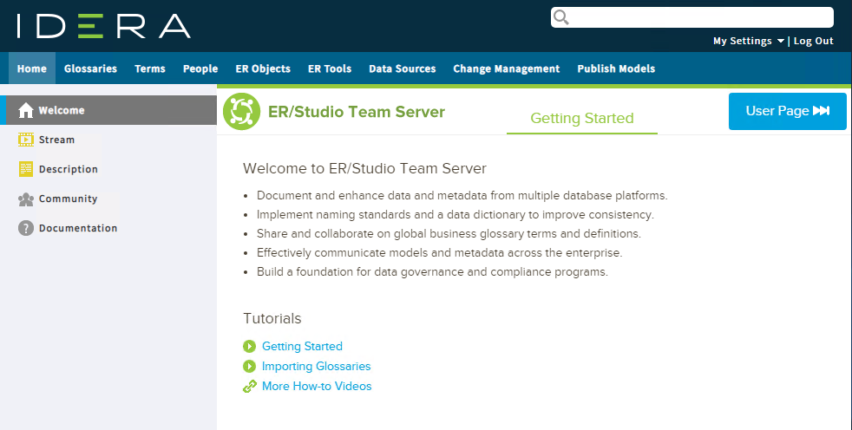Click the Log Out link
Viewport: 852px width, 430px height.
(x=814, y=42)
